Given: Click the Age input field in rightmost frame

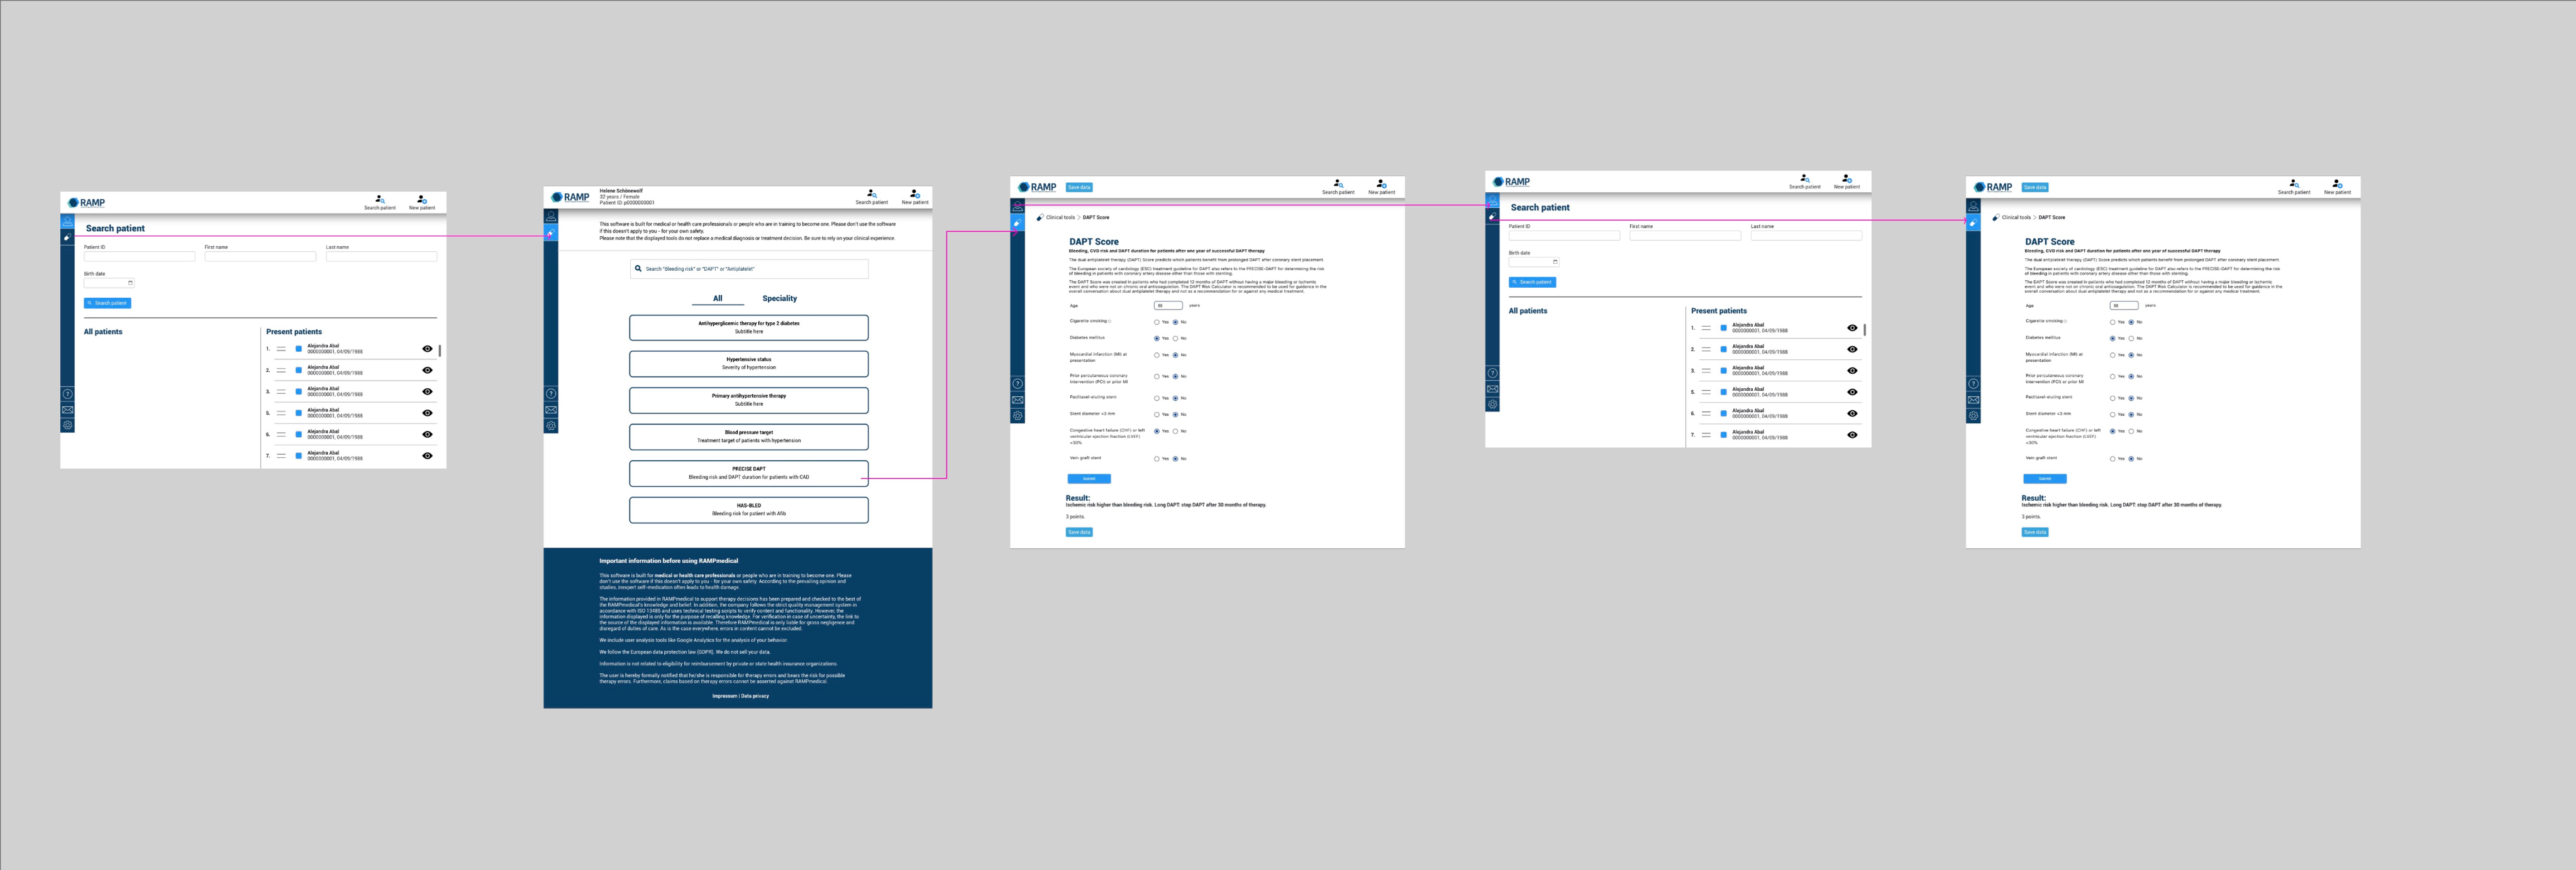Looking at the screenshot, I should (2124, 306).
